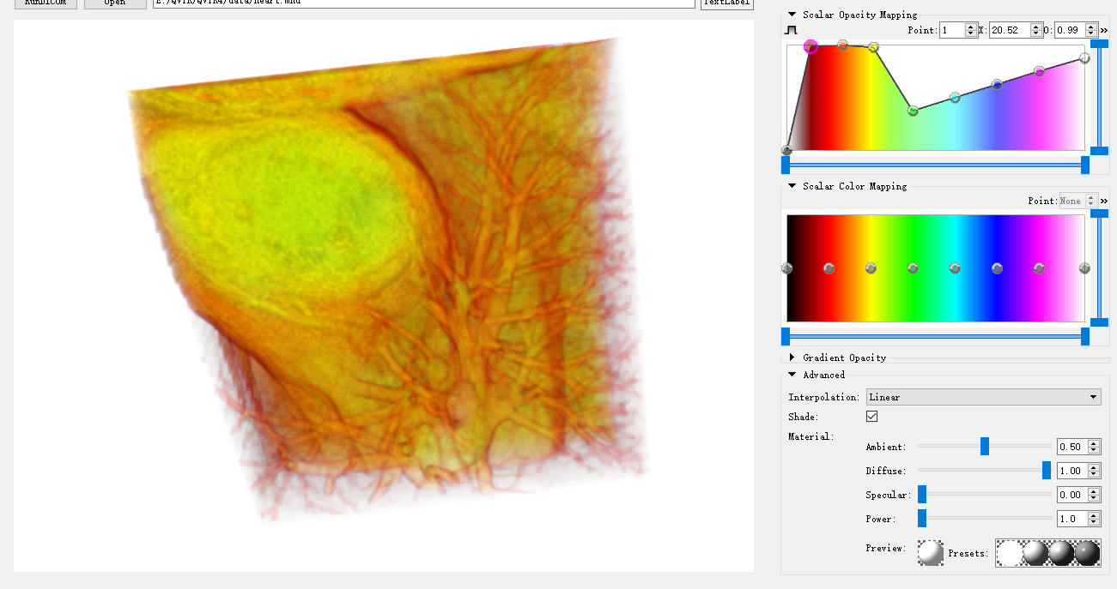Increase the Specular 0.00 spinner
Screen dimensions: 1117x589
[x=1093, y=491]
